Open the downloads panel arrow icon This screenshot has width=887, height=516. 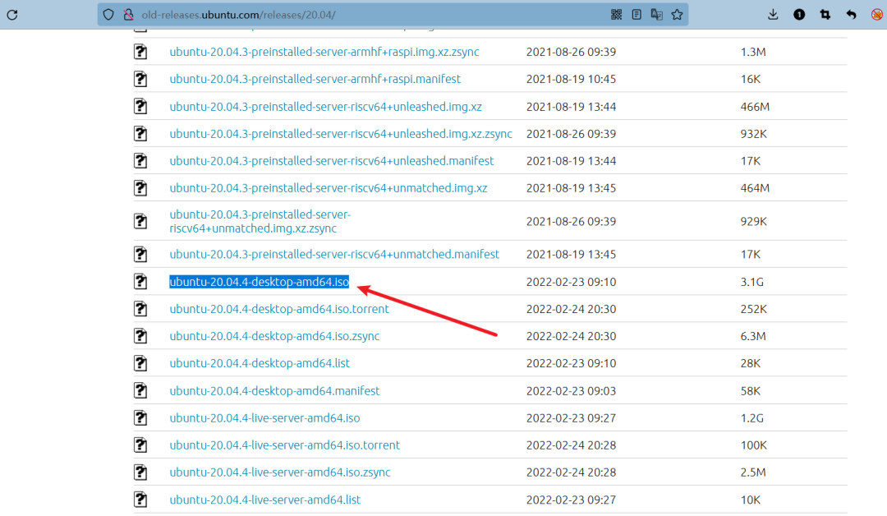(774, 15)
